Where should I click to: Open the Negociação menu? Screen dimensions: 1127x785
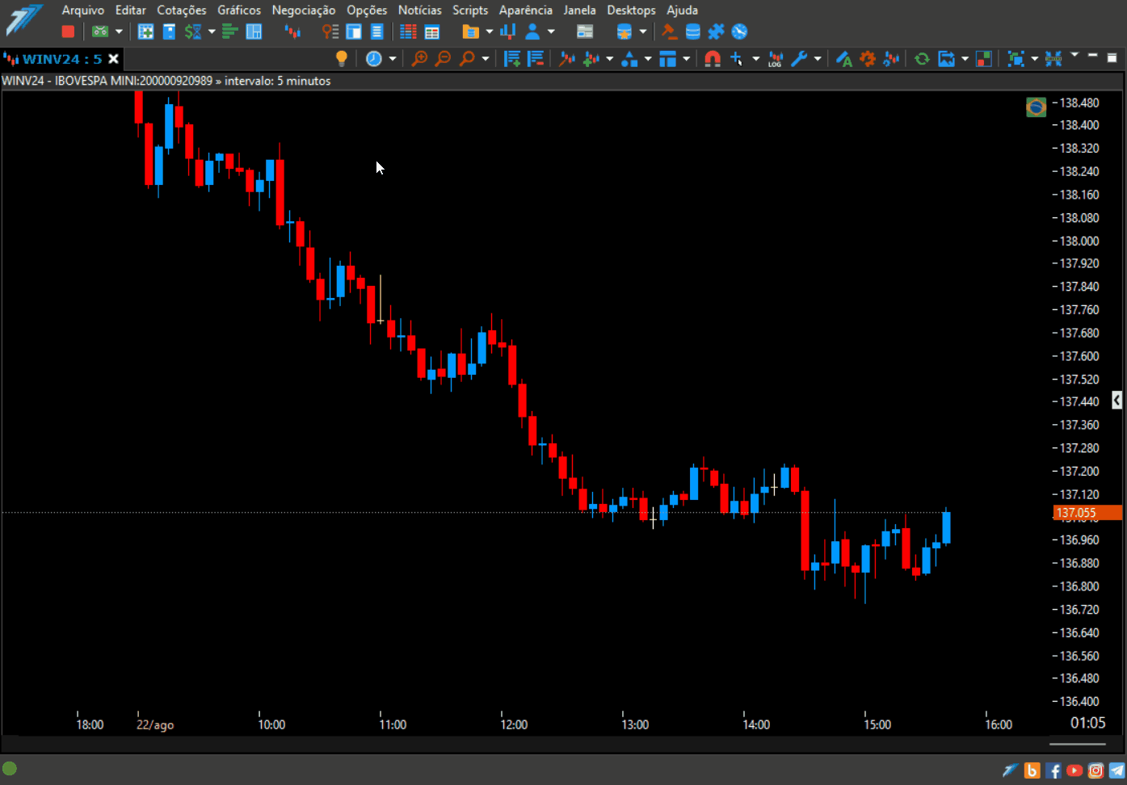coord(304,10)
